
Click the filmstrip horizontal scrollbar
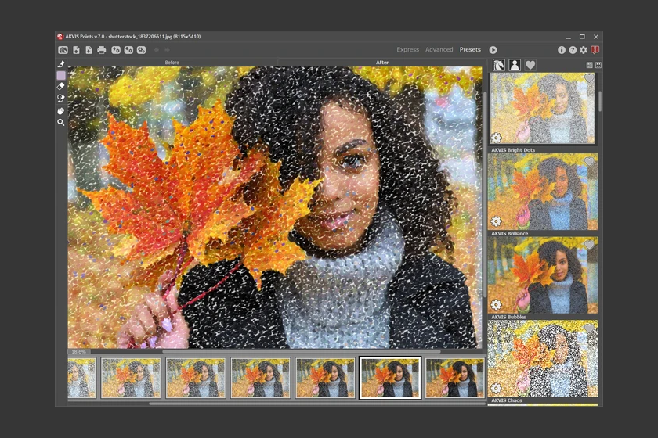coord(316,404)
